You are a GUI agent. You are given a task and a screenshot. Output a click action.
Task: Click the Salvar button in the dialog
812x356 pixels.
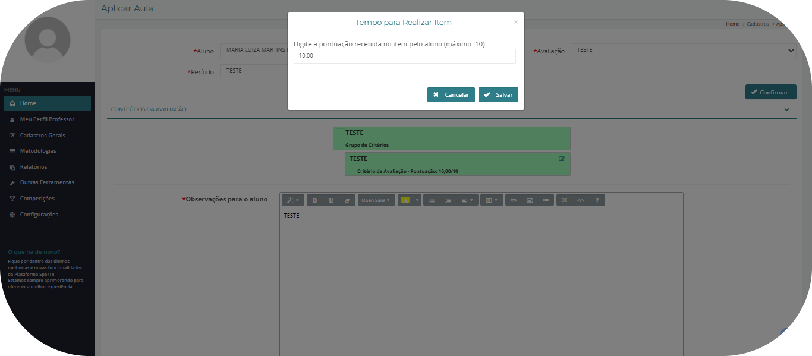tap(498, 95)
